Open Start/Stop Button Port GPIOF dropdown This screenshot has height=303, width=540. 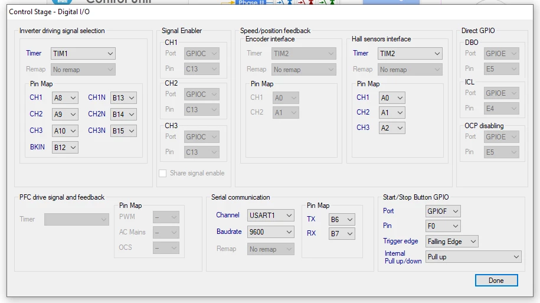(x=443, y=211)
